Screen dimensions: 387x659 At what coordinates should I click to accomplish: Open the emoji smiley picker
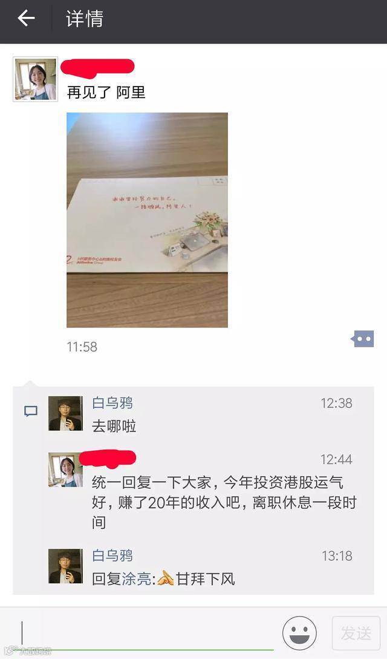pyautogui.click(x=299, y=633)
